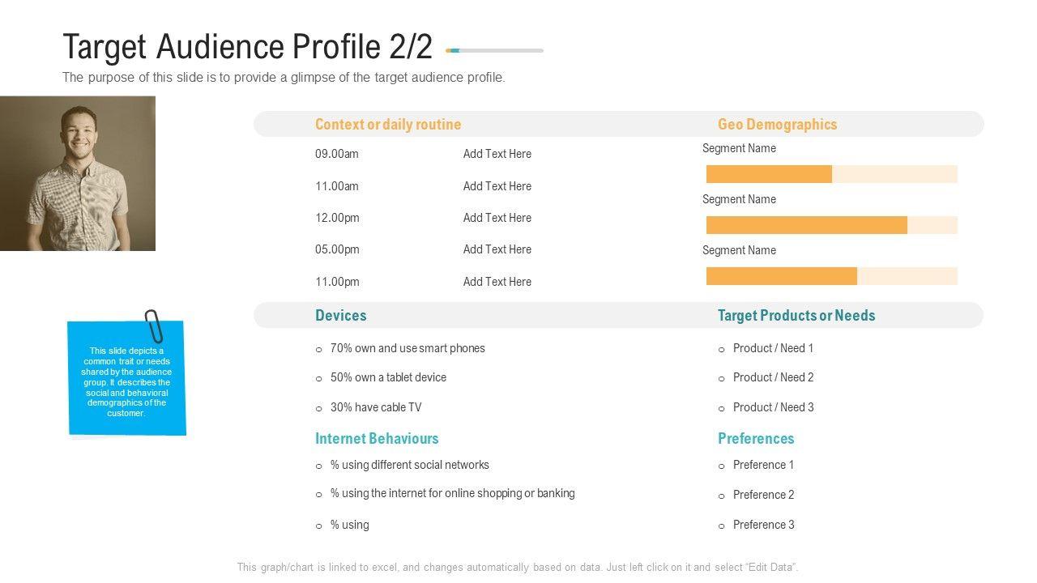Select the Target Products or Needs header

[796, 316]
